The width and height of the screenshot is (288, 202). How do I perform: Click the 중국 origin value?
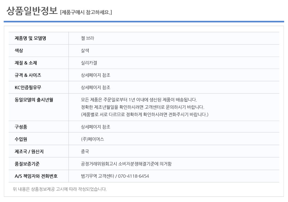[x=85, y=151]
